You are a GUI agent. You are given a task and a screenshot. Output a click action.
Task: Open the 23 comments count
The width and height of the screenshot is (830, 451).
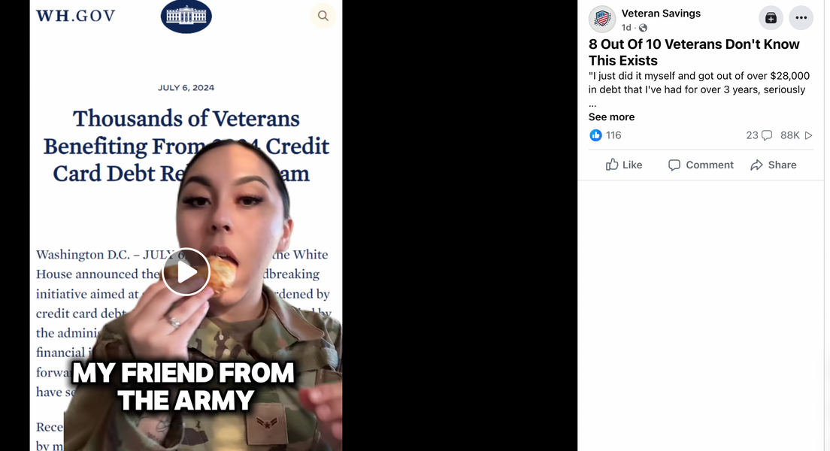pos(759,135)
